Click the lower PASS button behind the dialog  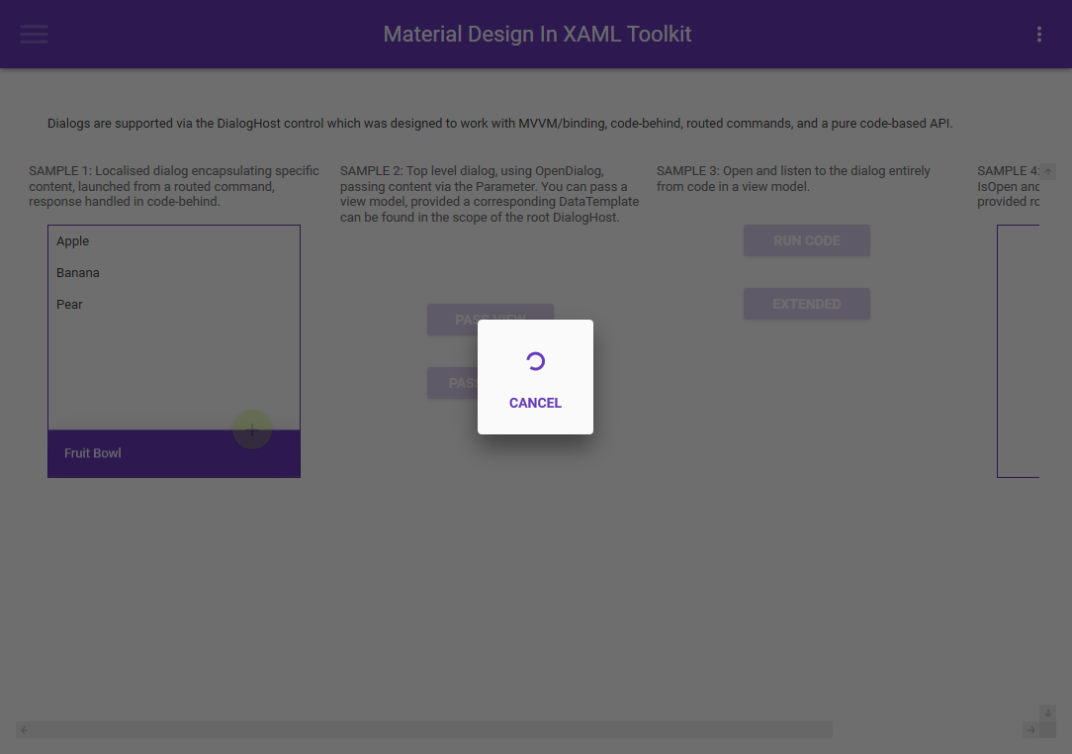pyautogui.click(x=452, y=383)
